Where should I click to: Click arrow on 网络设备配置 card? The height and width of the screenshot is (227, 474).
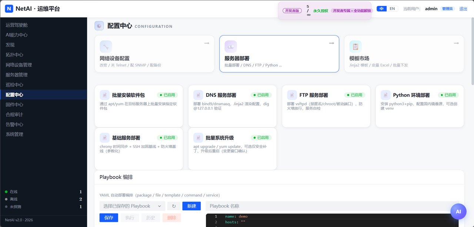point(207,43)
